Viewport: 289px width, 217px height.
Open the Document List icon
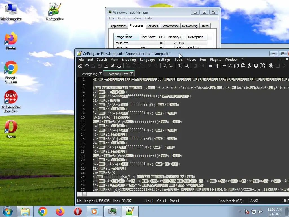[243, 66]
